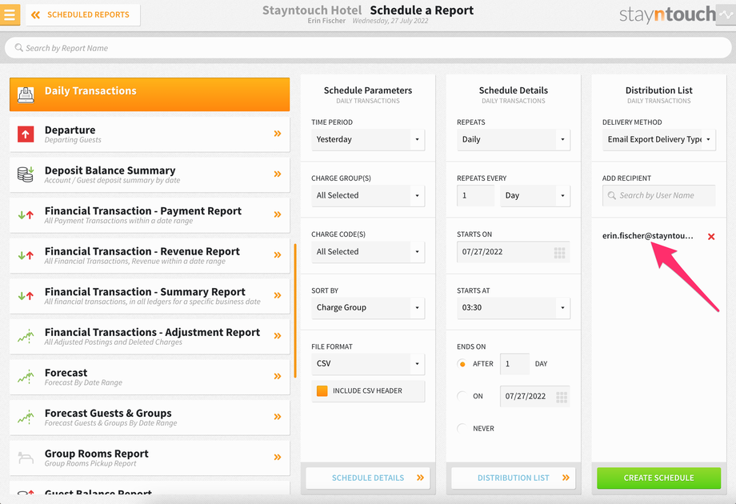Open the Delivery Method dropdown

pos(659,139)
